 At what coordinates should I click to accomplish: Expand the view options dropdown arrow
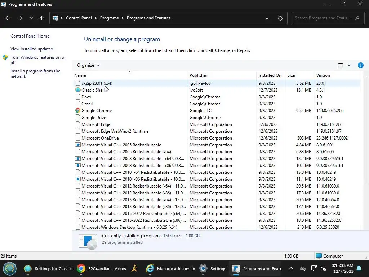(x=349, y=65)
